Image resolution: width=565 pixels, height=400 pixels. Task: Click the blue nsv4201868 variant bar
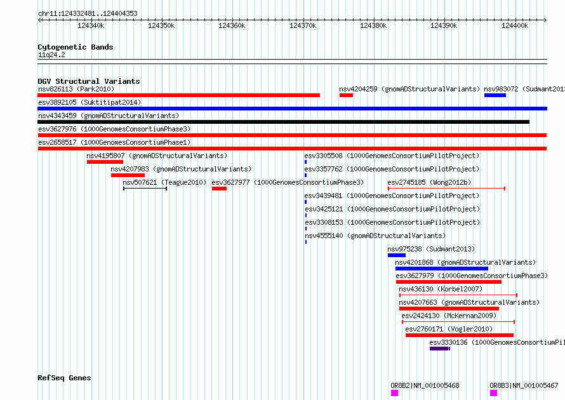[x=442, y=269]
